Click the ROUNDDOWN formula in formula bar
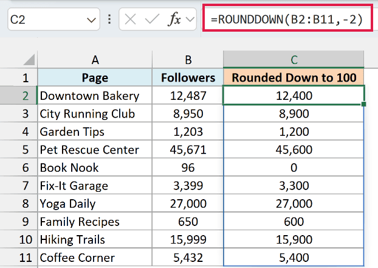The height and width of the screenshot is (268, 378). point(287,19)
